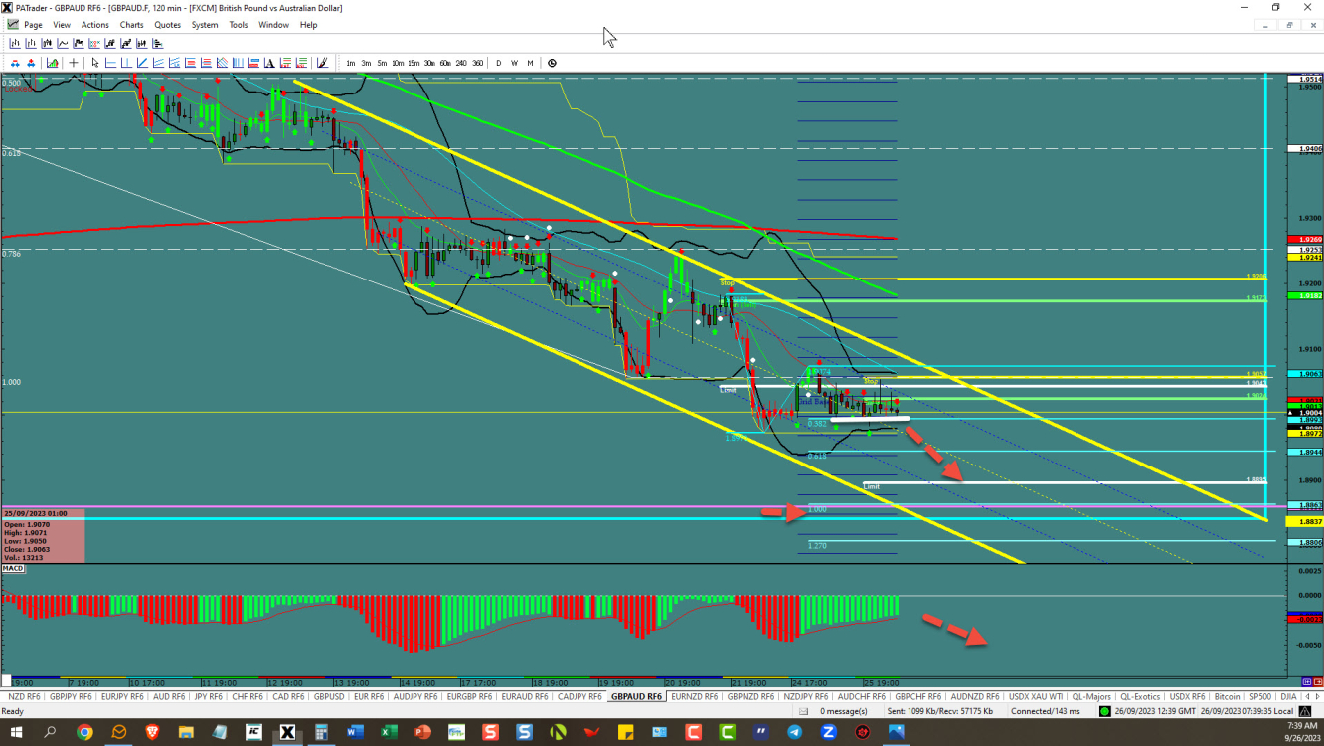Switch to 30m timeframe

[429, 63]
